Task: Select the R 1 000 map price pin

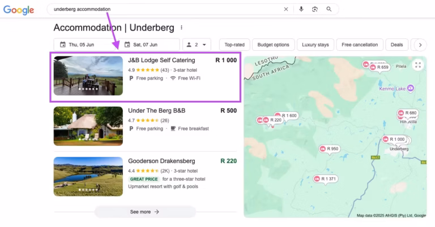Action: coord(394,139)
